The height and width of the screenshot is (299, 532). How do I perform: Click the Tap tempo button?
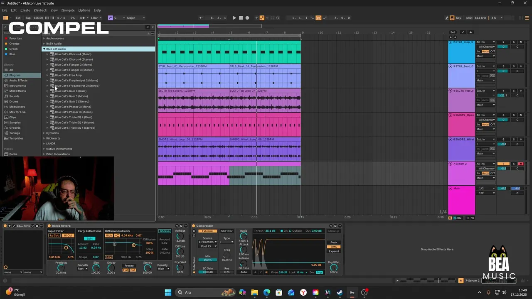pos(28,18)
